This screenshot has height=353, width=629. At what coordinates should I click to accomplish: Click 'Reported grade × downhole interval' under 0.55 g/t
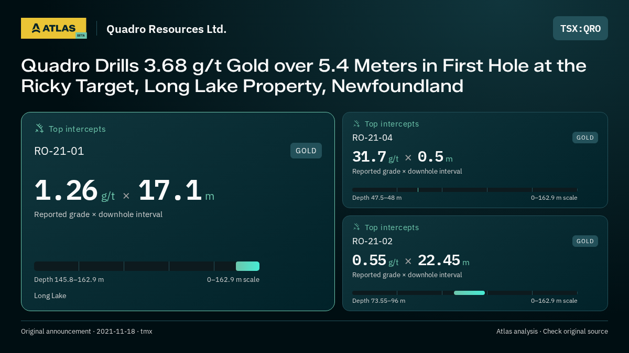[x=407, y=275]
